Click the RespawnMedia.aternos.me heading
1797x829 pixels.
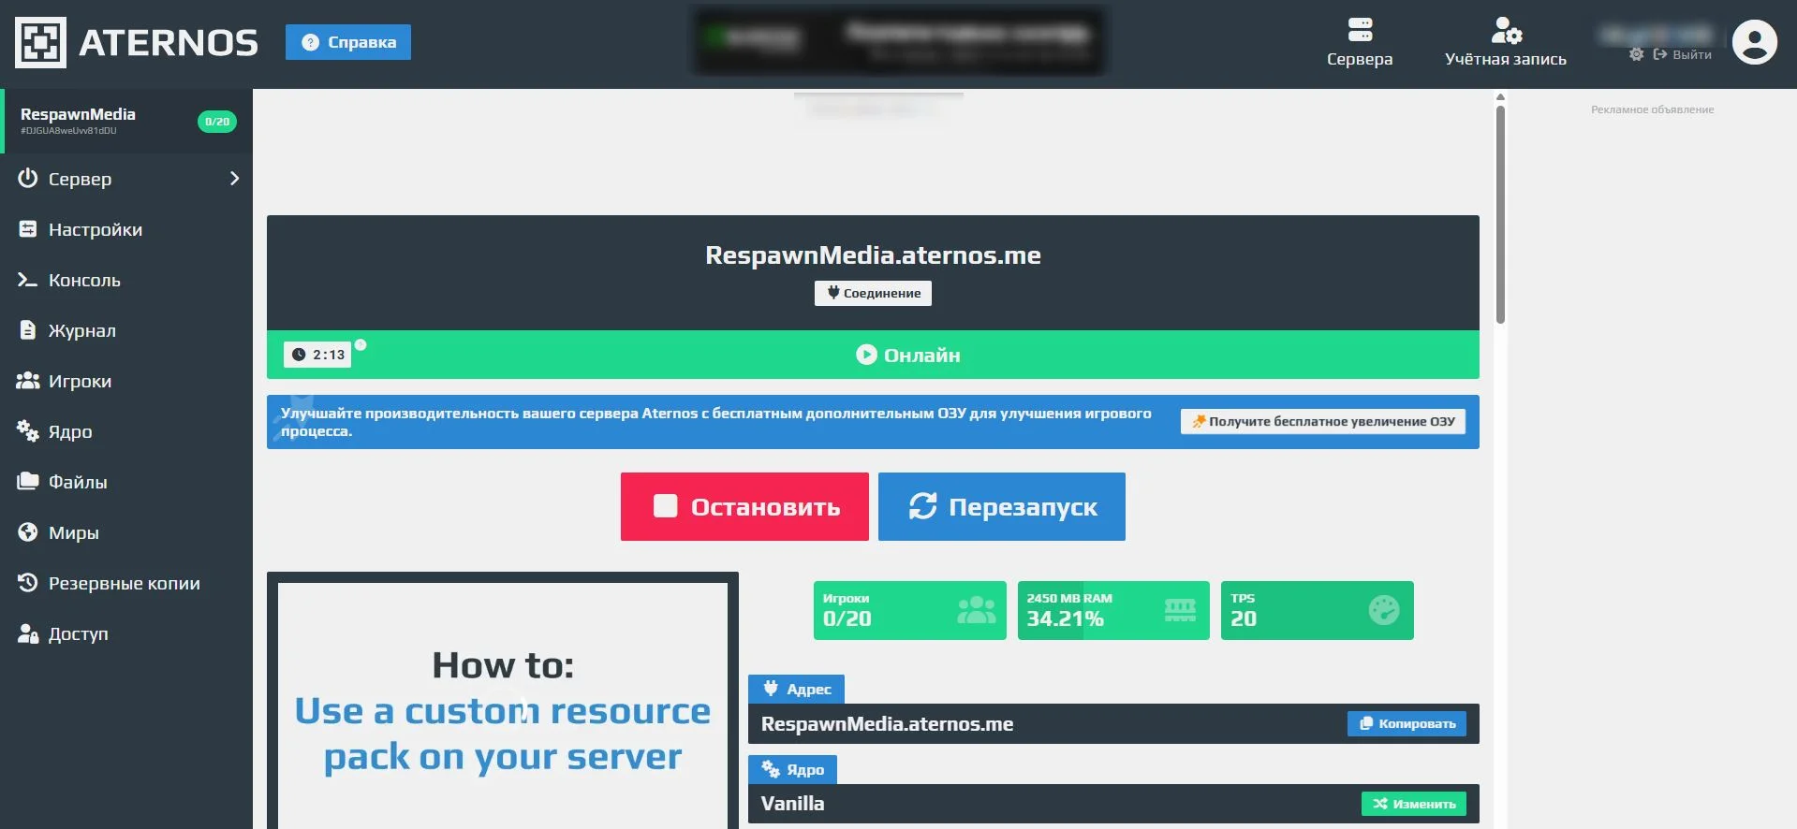point(873,255)
